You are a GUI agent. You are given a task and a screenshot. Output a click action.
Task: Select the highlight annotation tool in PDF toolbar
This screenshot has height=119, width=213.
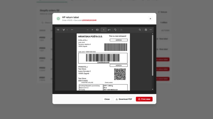point(64,30)
